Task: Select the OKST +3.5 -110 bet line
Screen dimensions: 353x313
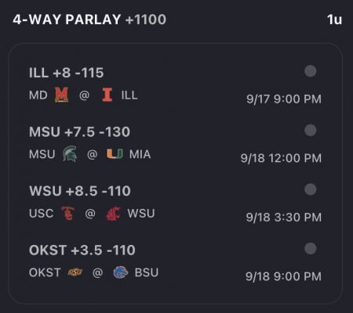Action: point(82,250)
